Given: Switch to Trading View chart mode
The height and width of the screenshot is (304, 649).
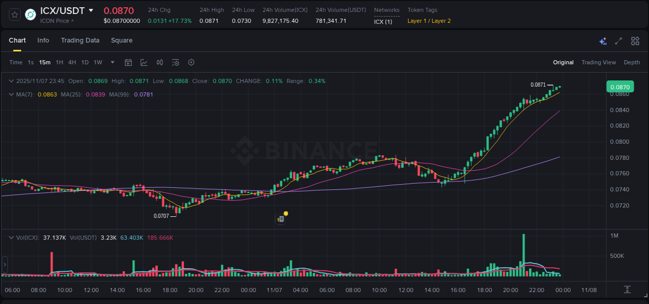Looking at the screenshot, I should pos(599,62).
